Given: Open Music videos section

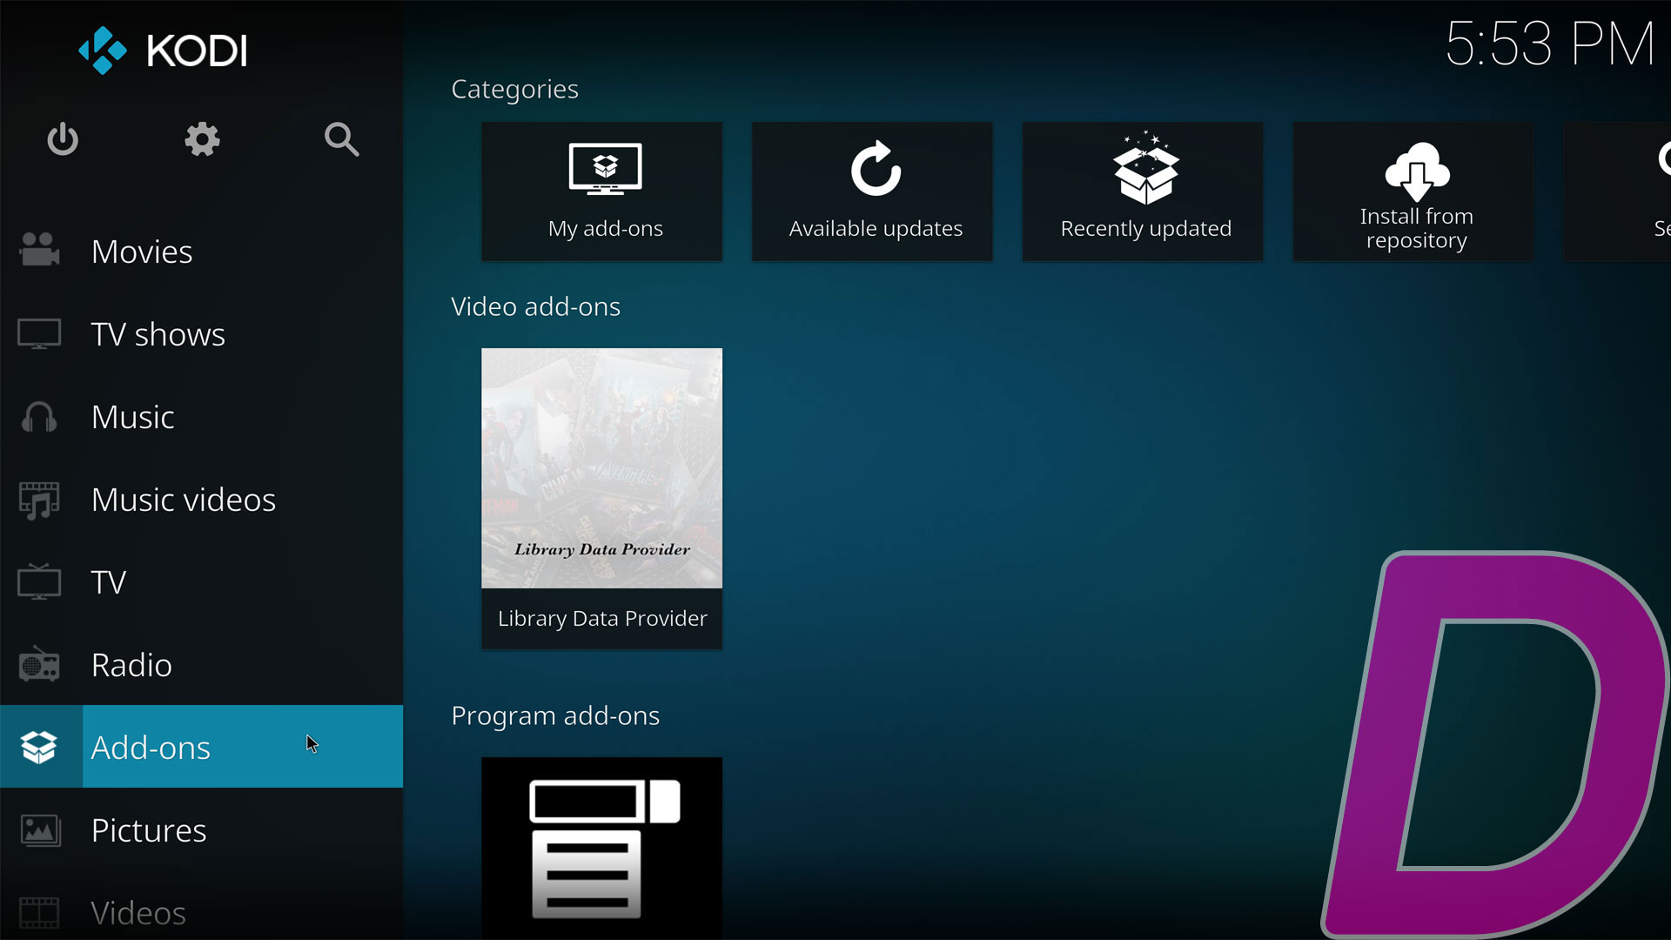Looking at the screenshot, I should tap(201, 499).
